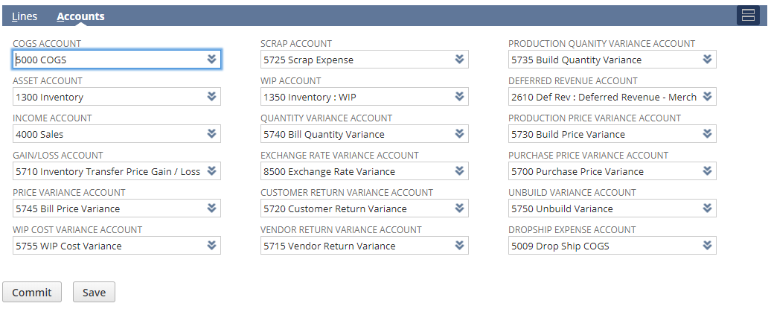The image size is (771, 309).
Task: Expand WIP Cost Variance Account chevrons
Action: point(211,246)
